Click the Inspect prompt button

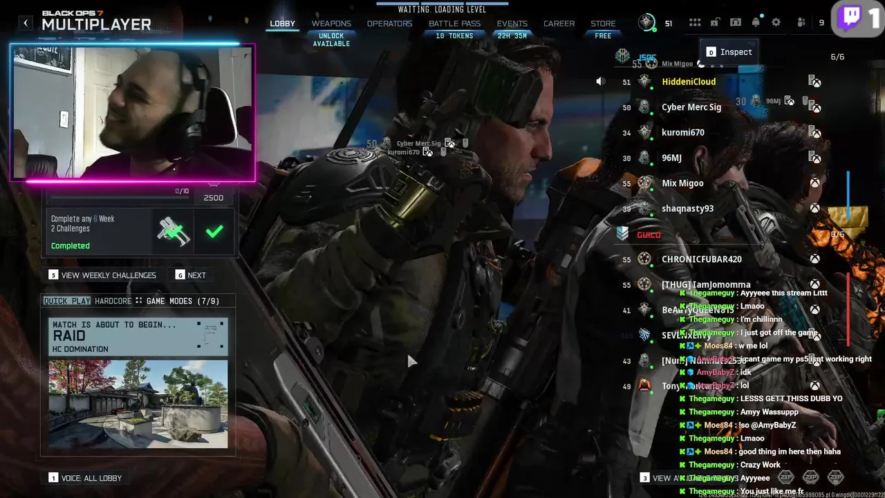[729, 52]
